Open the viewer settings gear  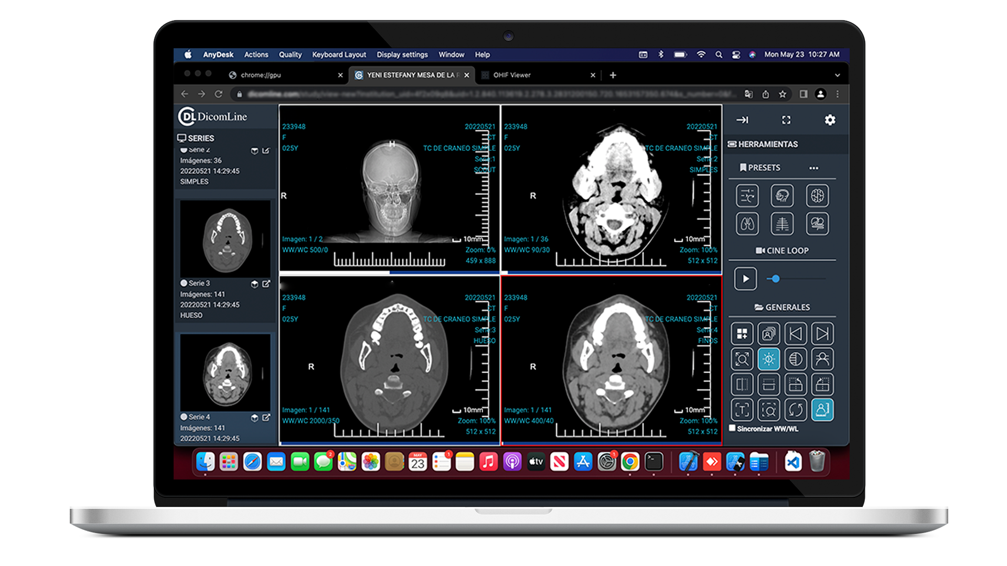tap(830, 120)
